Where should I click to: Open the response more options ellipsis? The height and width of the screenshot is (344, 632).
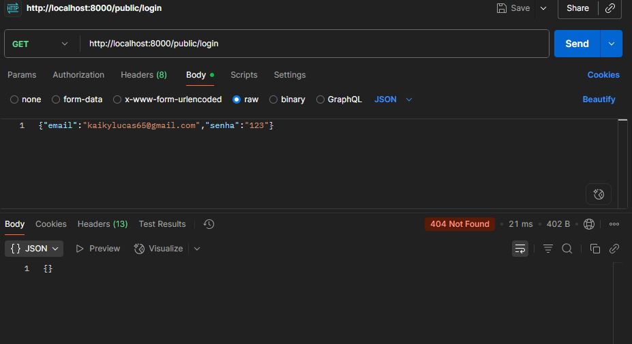pyautogui.click(x=614, y=224)
